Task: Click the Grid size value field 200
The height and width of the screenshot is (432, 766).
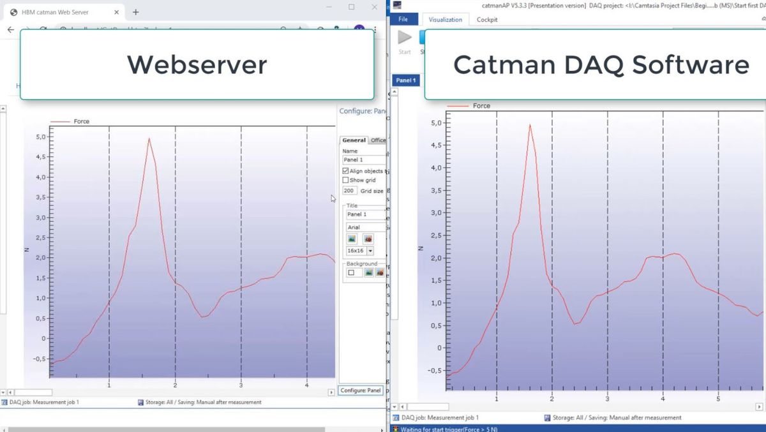Action: click(x=350, y=191)
